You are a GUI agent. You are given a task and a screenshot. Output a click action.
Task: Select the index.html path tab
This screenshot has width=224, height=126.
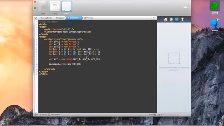point(75,18)
